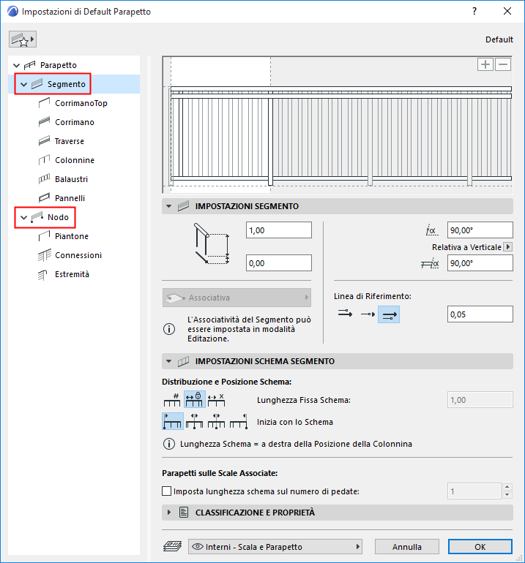525x563 pixels.
Task: Open the Favorites star button
Action: pos(23,39)
